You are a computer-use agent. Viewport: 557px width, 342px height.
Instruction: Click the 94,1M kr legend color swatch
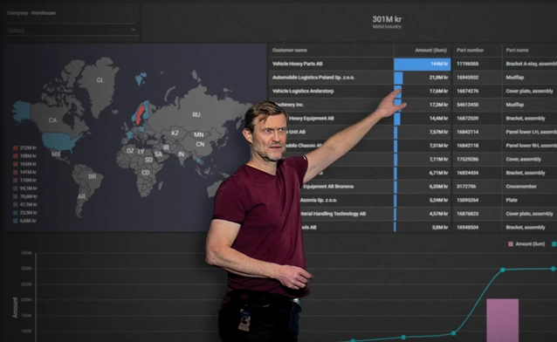point(15,188)
